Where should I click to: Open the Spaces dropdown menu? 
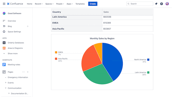tap(49, 4)
